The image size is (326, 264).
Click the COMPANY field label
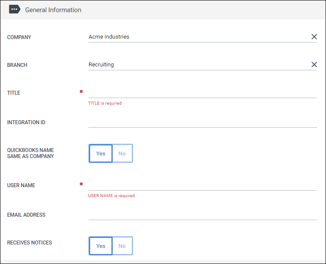point(19,37)
